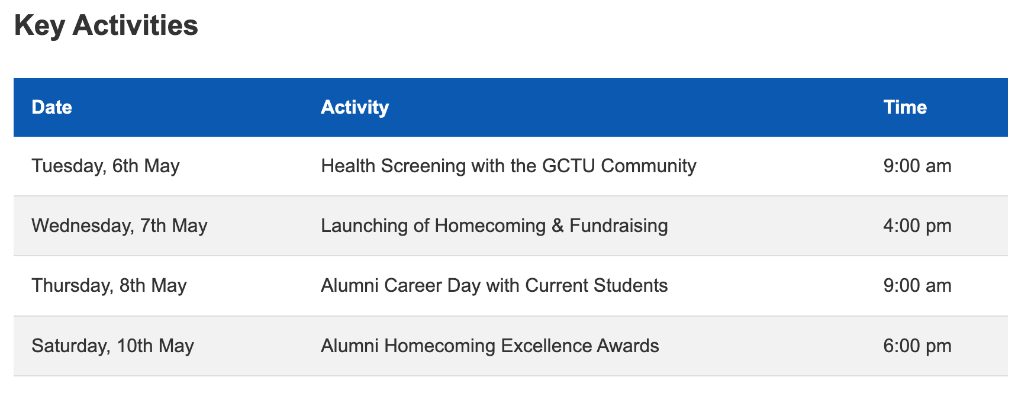Viewport: 1031px width, 393px height.
Task: Click the Key Activities heading
Action: pyautogui.click(x=106, y=26)
